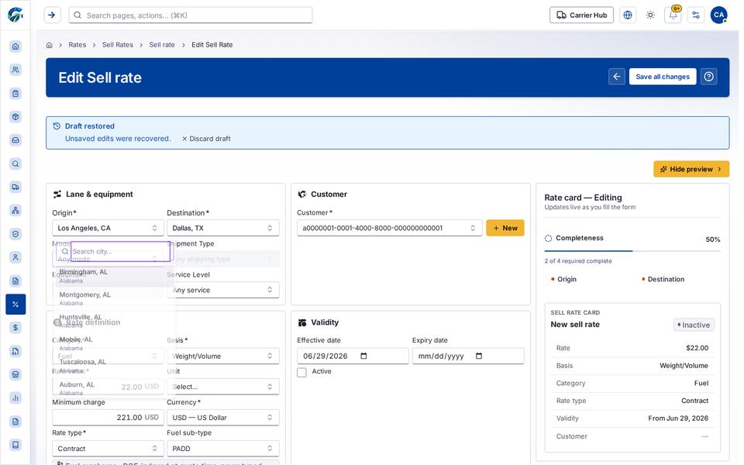Open the Currency dropdown showing USD — US Dollar
The width and height of the screenshot is (744, 465).
[x=223, y=418]
